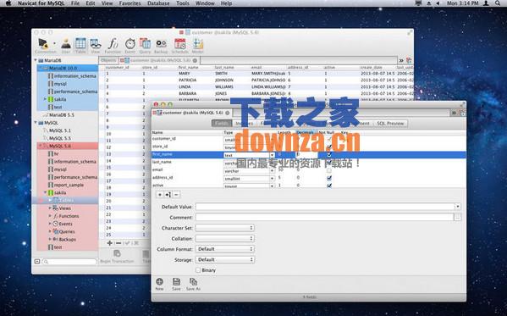Toggle Not Null checkbox for email row
This screenshot has width=507, height=316.
pos(329,170)
